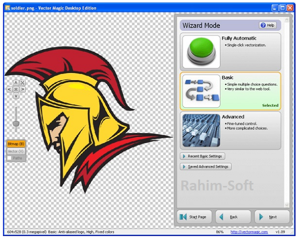Open Help in the Wizard Mode header
Viewport: 298px width, 239px height.
click(268, 25)
